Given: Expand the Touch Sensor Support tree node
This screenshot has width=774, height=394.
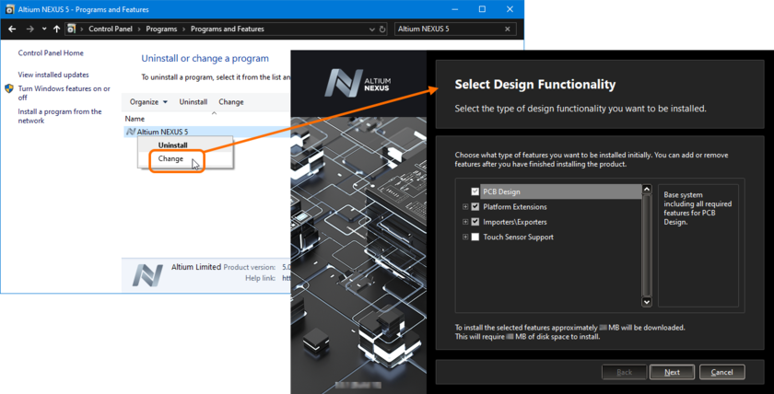Looking at the screenshot, I should (x=465, y=238).
